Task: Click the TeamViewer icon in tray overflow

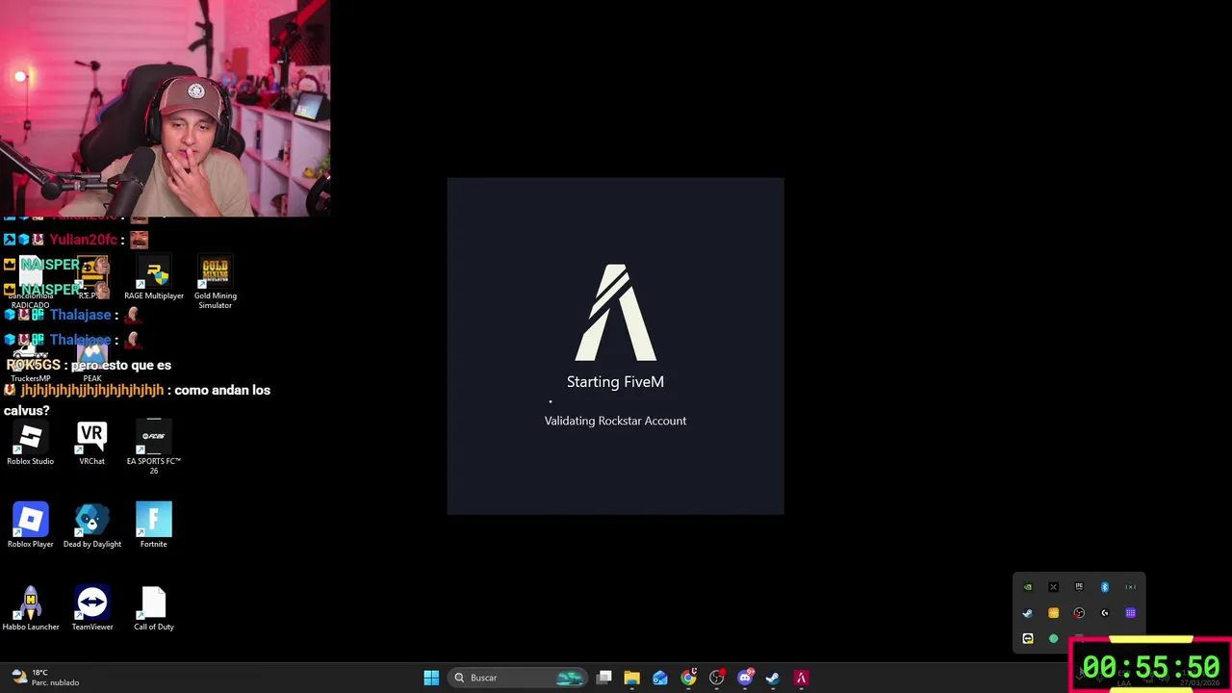Action: (1027, 639)
